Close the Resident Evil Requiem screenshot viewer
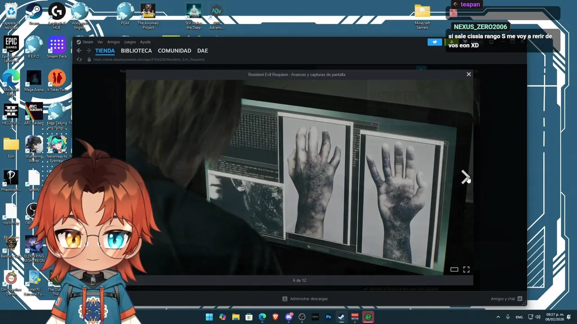577x324 pixels. (x=469, y=74)
